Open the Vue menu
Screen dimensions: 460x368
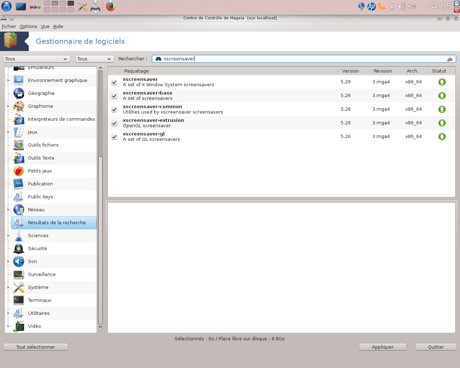click(45, 27)
